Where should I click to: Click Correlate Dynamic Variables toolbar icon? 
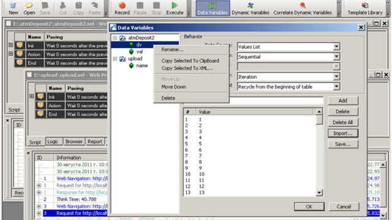tap(303, 8)
